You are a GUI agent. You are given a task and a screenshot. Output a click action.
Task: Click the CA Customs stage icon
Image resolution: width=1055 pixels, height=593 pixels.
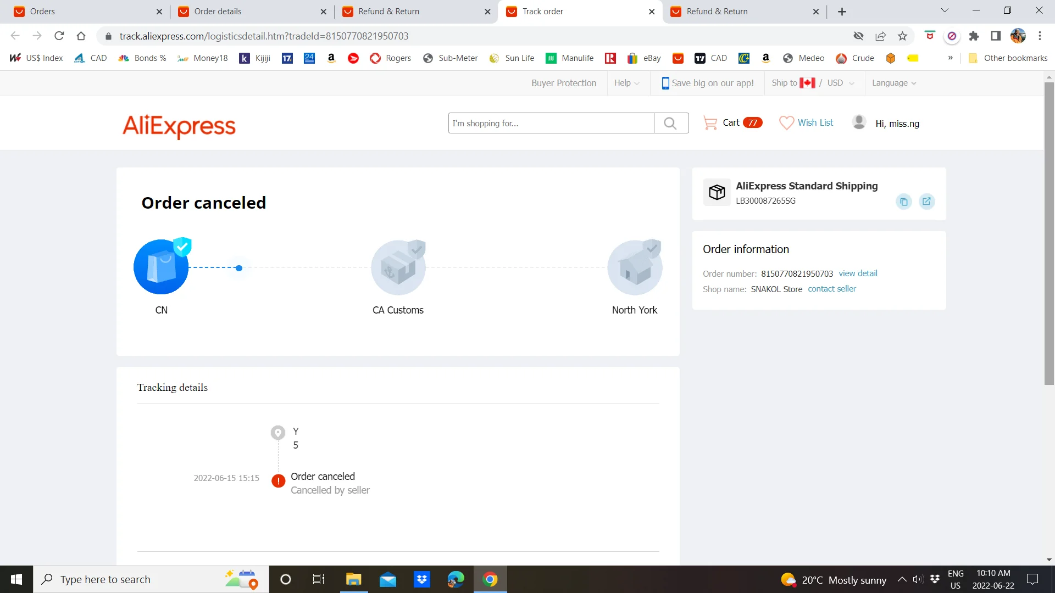tap(398, 267)
